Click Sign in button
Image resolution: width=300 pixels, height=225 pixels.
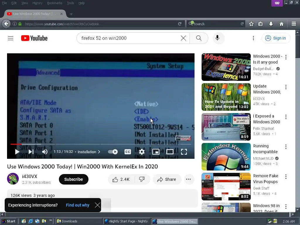(x=276, y=38)
